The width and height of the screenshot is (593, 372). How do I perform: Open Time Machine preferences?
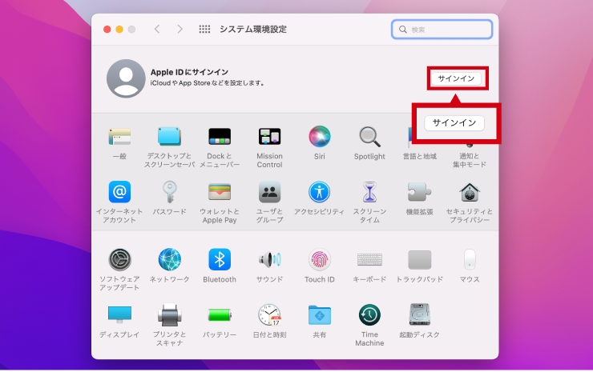pyautogui.click(x=369, y=315)
